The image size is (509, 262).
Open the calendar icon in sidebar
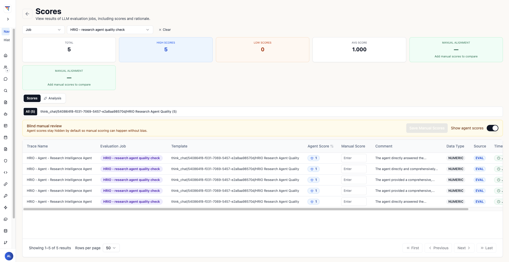tap(6, 137)
